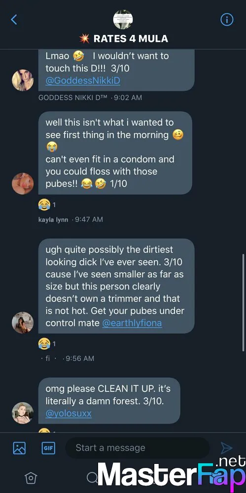Open the conversation info icon
Viewport: 246px width, 493px height.
pos(227,20)
